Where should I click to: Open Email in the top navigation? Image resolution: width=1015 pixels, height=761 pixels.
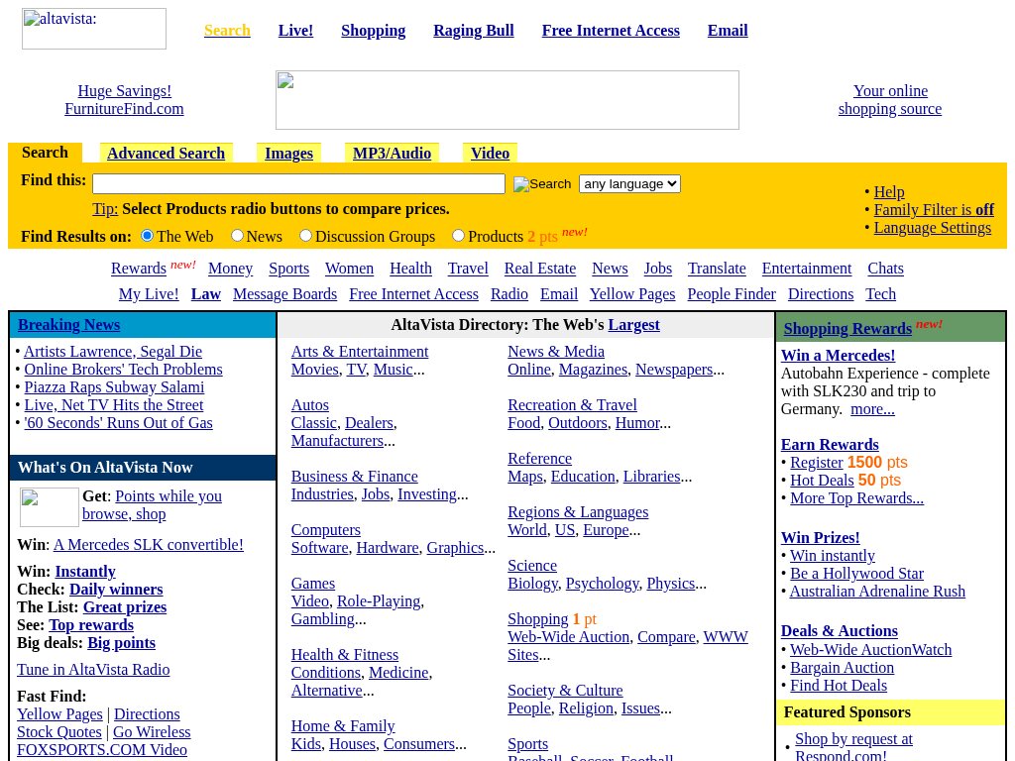pyautogui.click(x=728, y=31)
